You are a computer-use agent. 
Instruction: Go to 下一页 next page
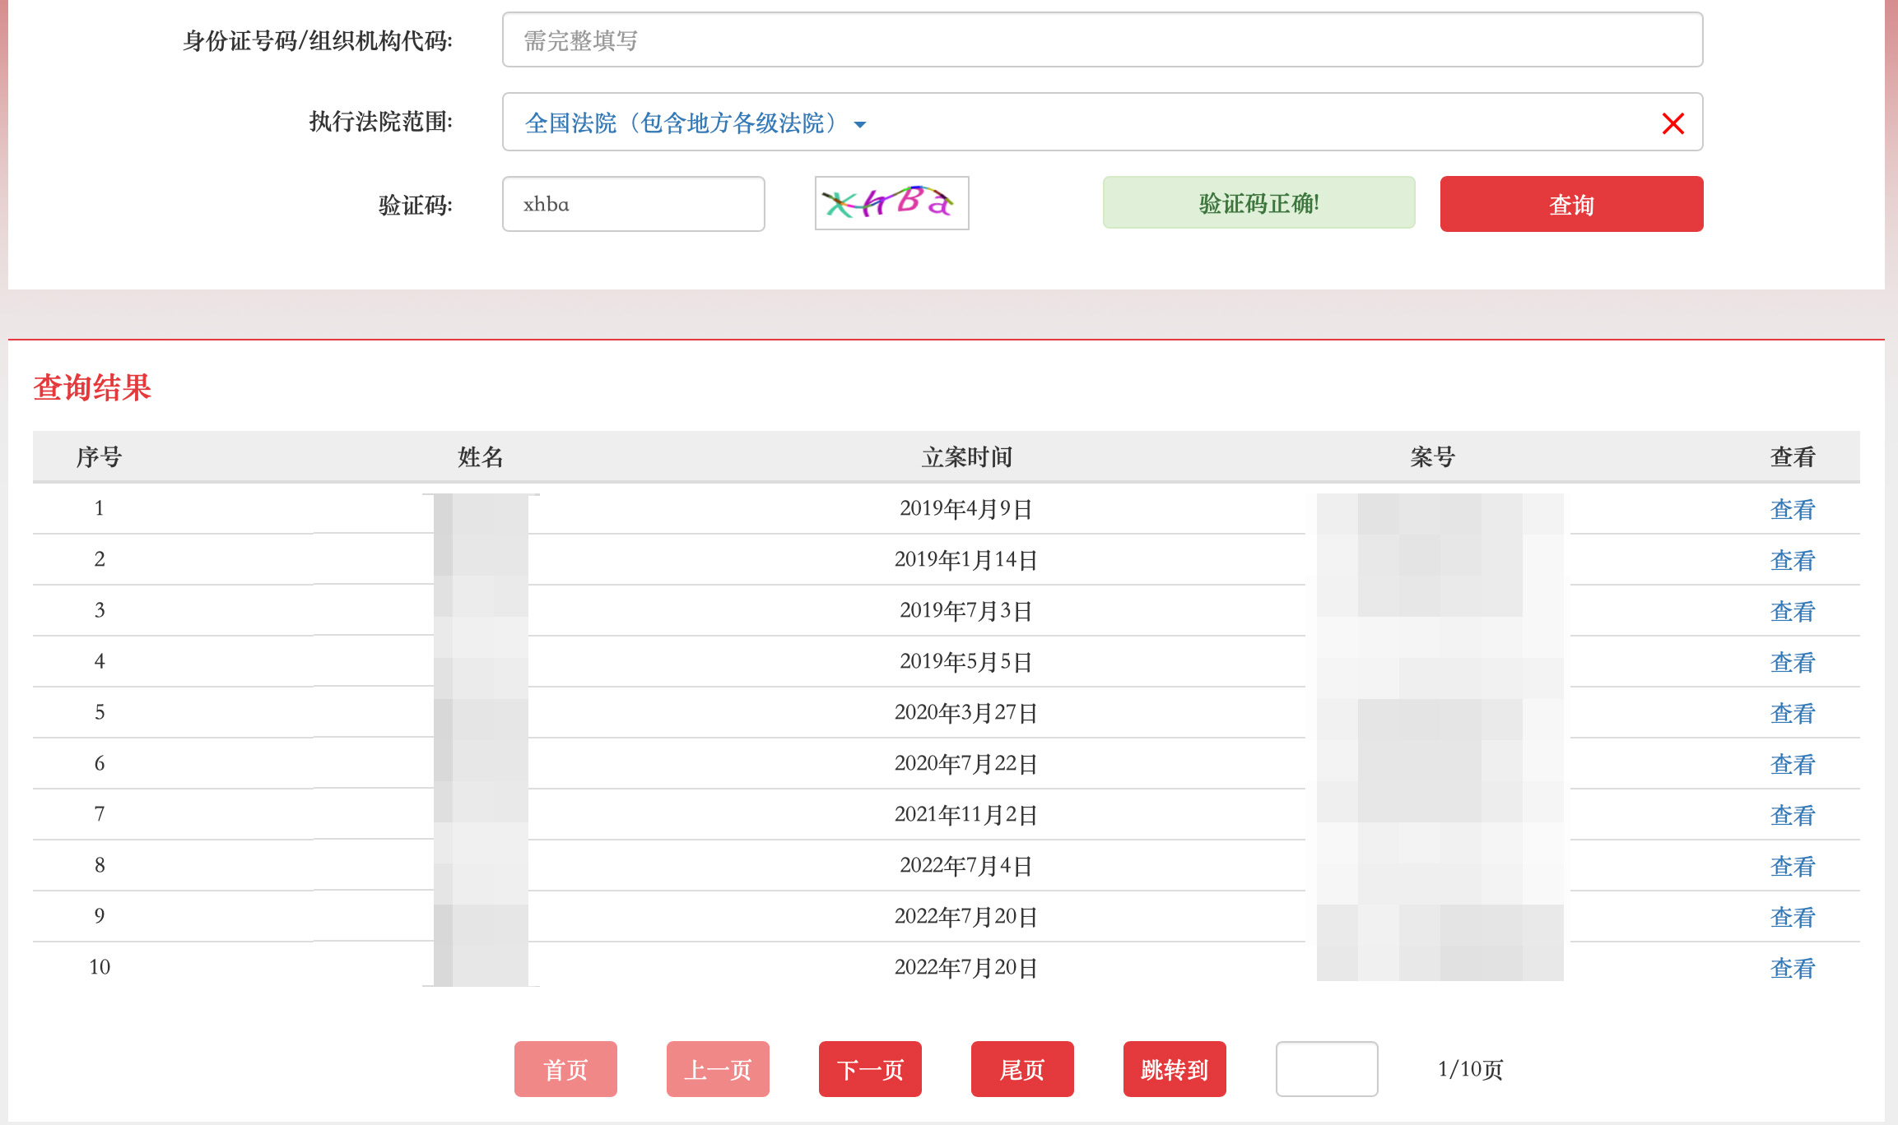click(x=870, y=1069)
